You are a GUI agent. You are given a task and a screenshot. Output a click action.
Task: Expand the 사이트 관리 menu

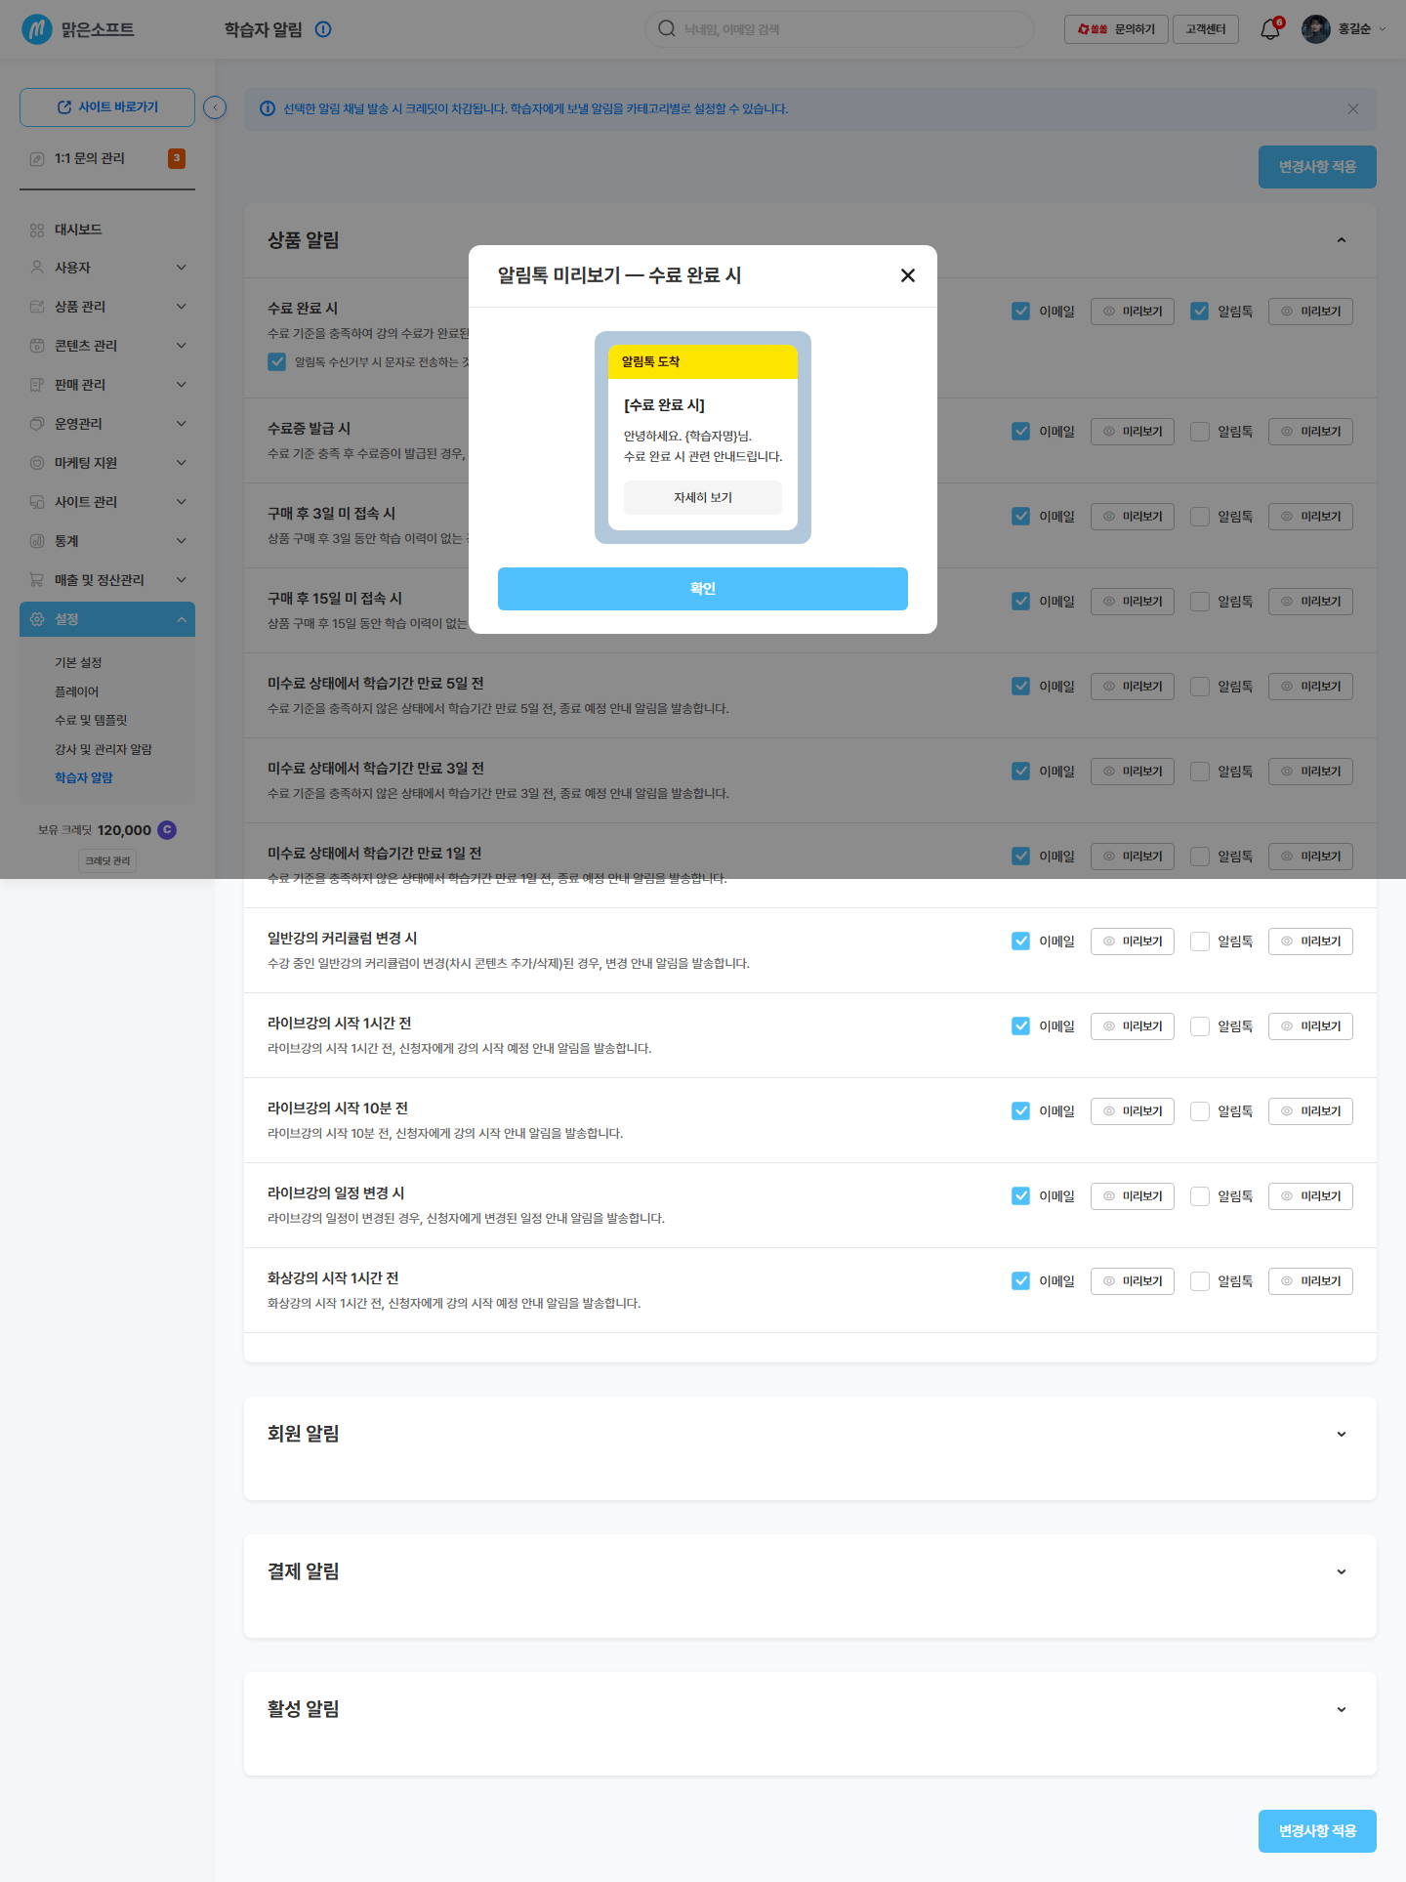pyautogui.click(x=107, y=502)
